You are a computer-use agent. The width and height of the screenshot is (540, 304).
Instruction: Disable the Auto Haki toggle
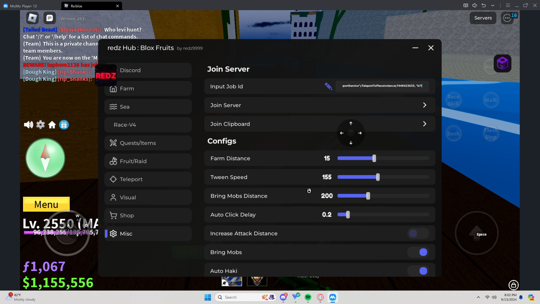point(418,271)
